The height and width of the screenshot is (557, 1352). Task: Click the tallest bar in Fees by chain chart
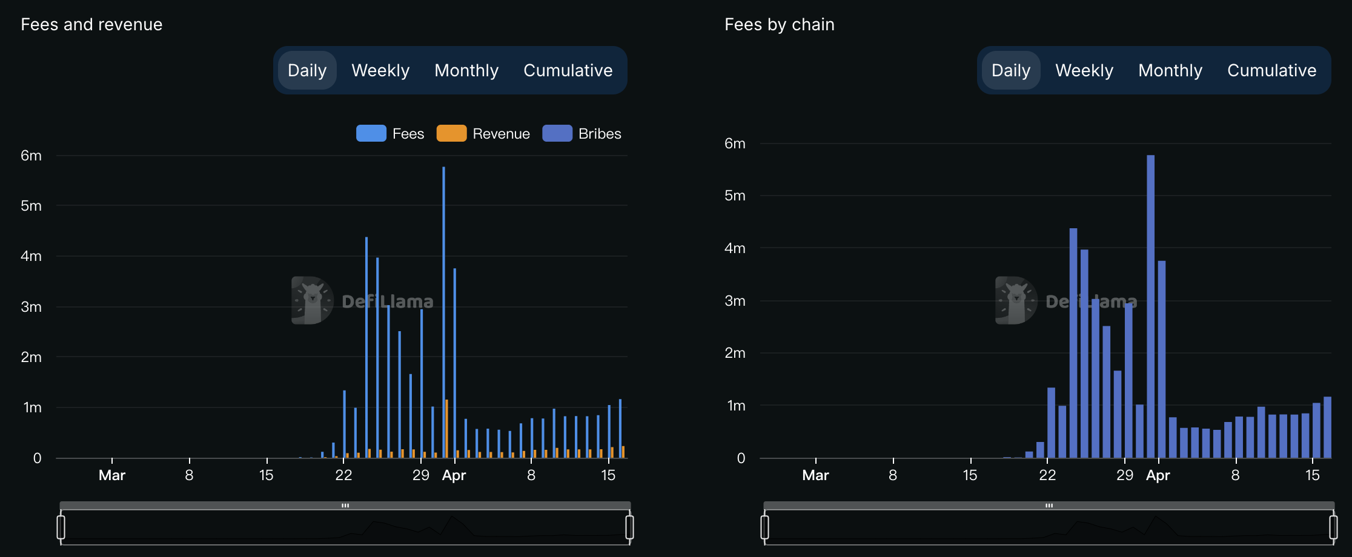point(1150,303)
